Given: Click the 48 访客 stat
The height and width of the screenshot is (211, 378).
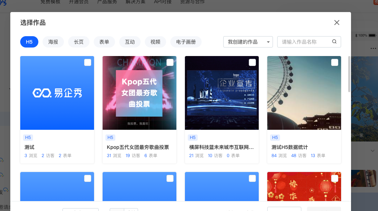Looking at the screenshot, I should coord(299,156).
